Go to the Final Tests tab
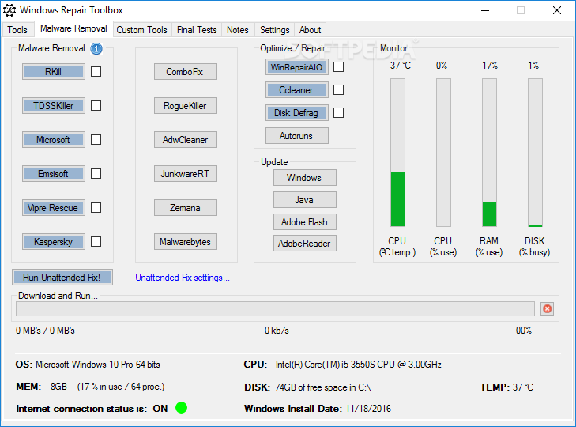This screenshot has width=576, height=427. click(197, 30)
